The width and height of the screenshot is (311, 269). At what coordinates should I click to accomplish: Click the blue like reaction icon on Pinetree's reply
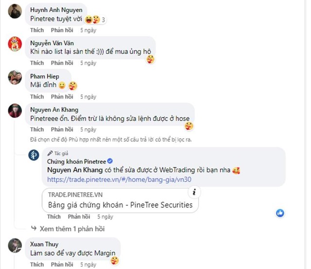tap(280, 213)
